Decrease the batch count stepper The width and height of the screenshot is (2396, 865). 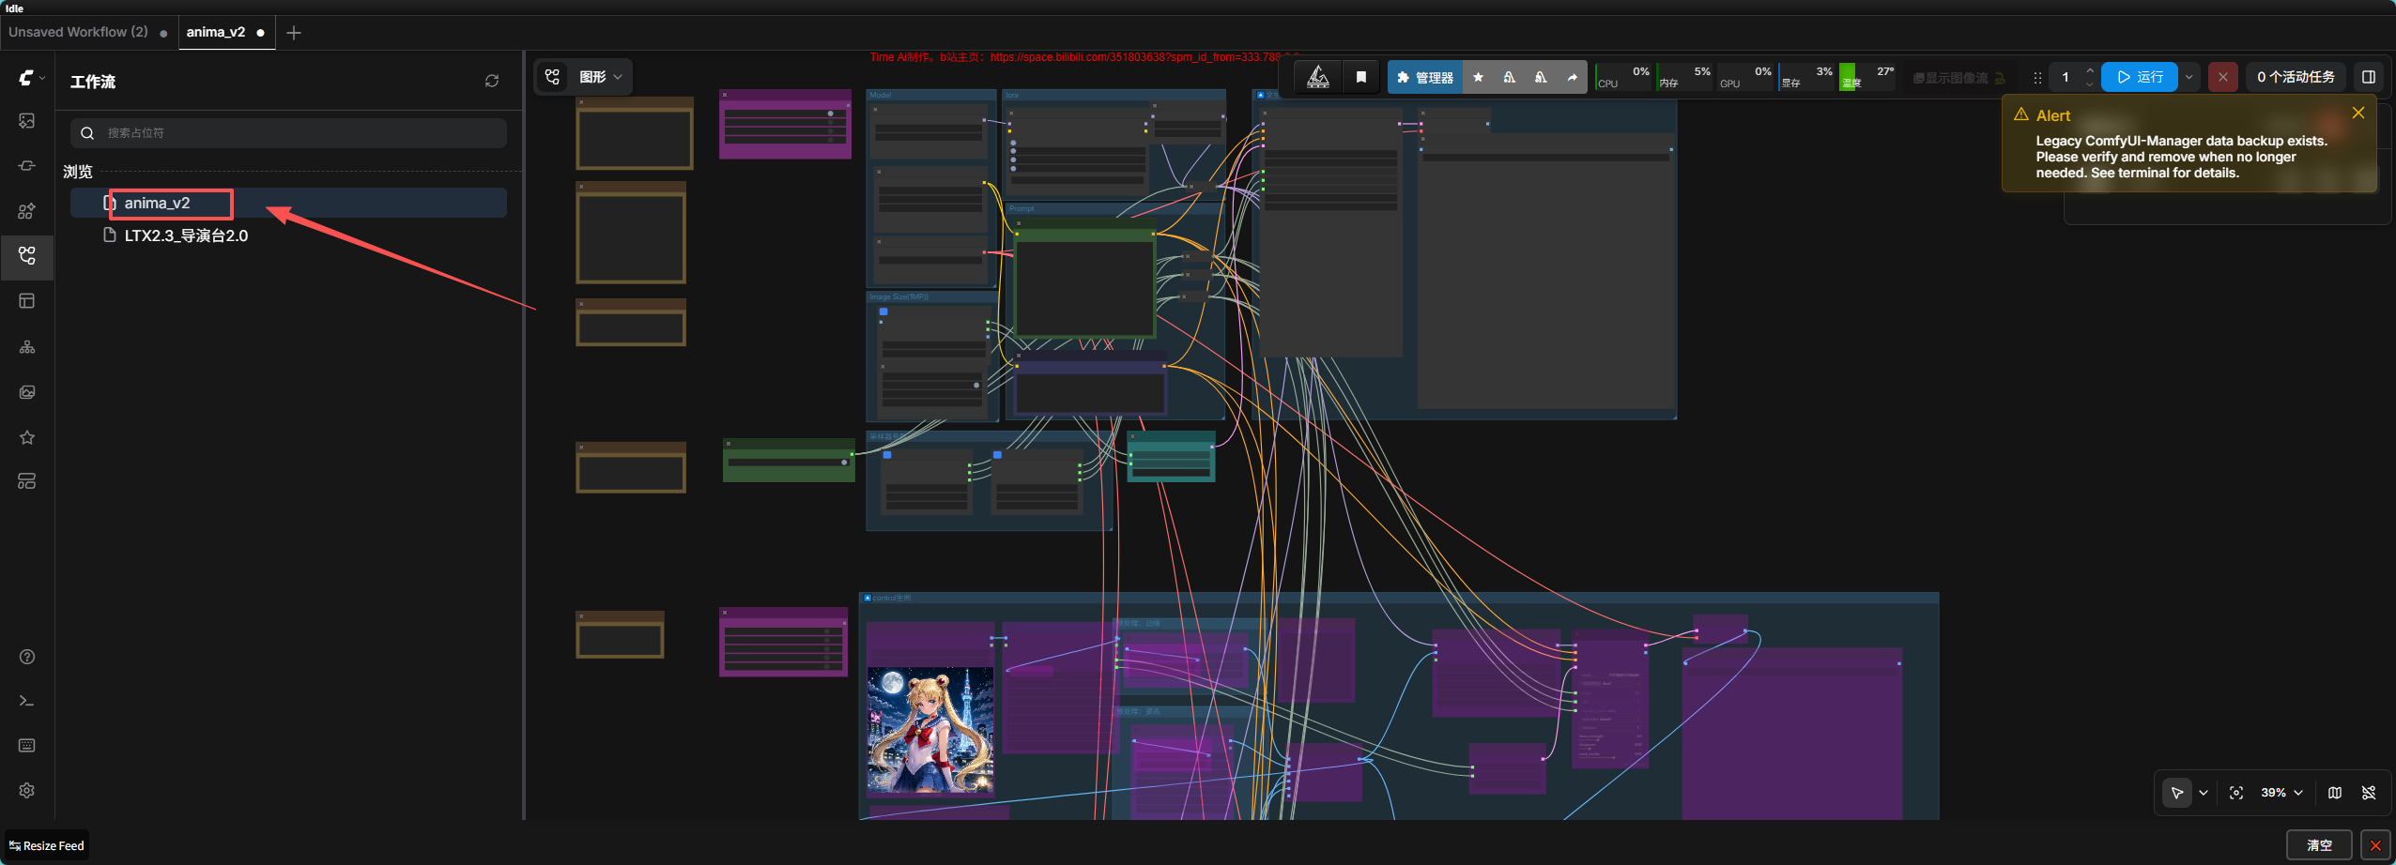point(2090,84)
